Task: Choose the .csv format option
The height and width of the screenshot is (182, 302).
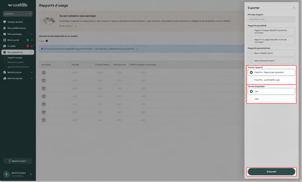Action: pyautogui.click(x=271, y=91)
